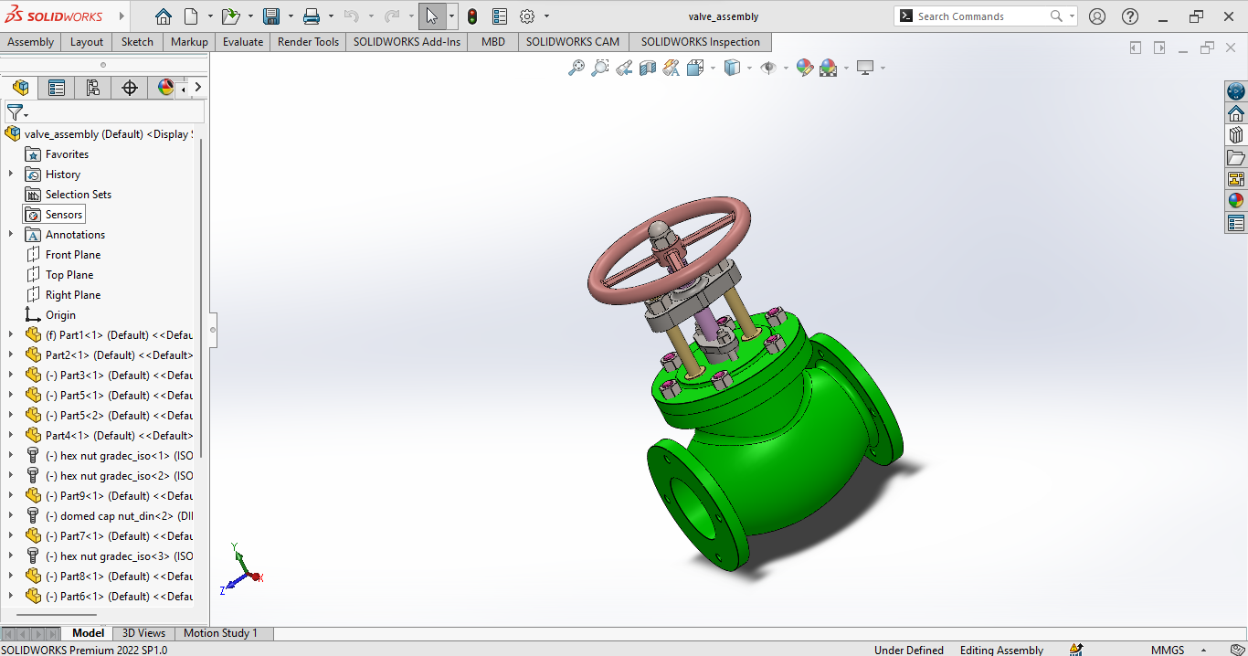This screenshot has width=1248, height=656.
Task: Open View Settings monitor icon
Action: coord(865,68)
